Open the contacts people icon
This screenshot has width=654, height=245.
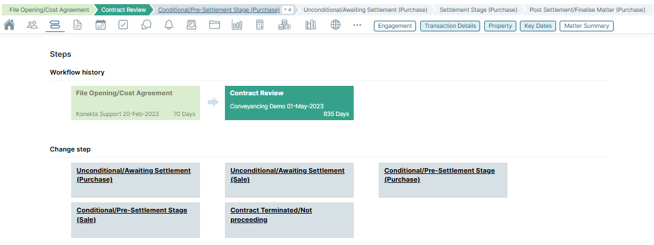32,25
